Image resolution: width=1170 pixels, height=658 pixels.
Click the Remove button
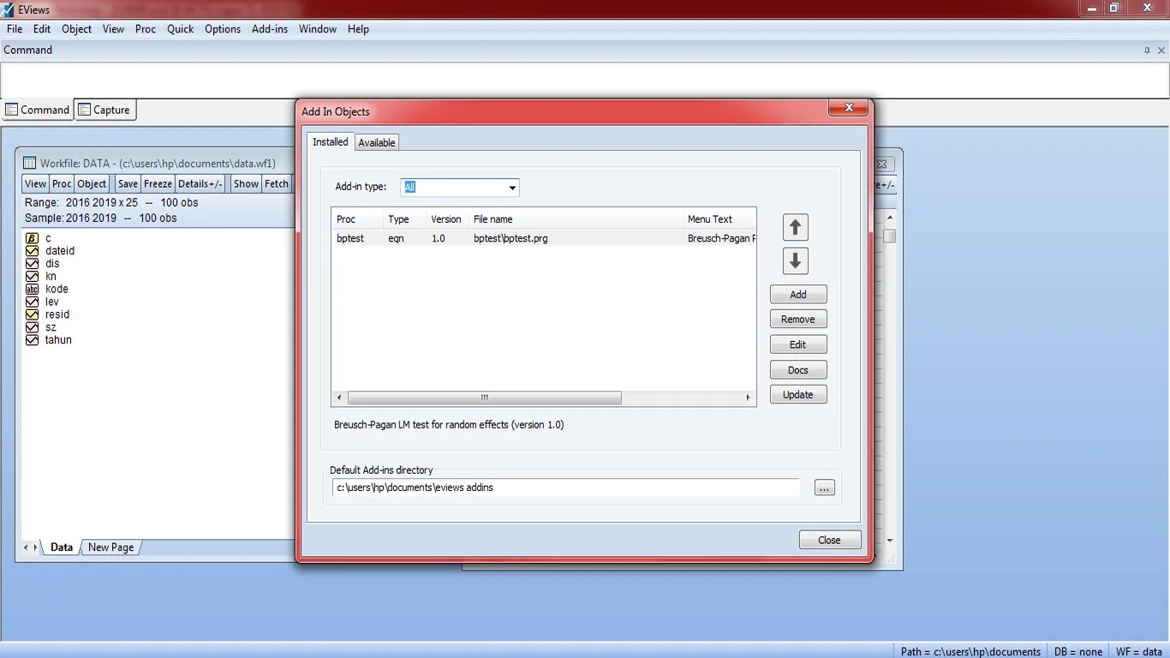[798, 320]
